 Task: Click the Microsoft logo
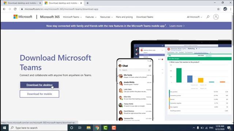click(x=23, y=17)
